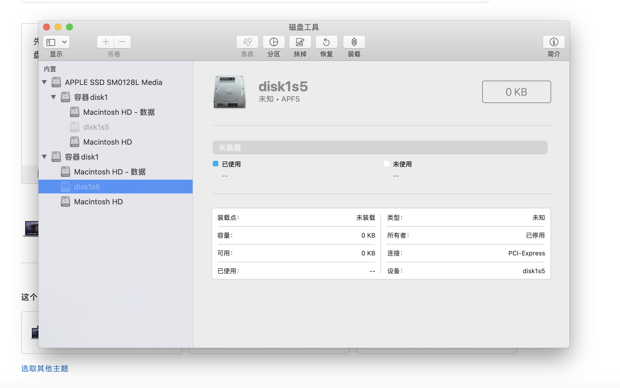Click the Erase (抹掉) toolbar icon
This screenshot has height=388, width=620.
coord(300,42)
